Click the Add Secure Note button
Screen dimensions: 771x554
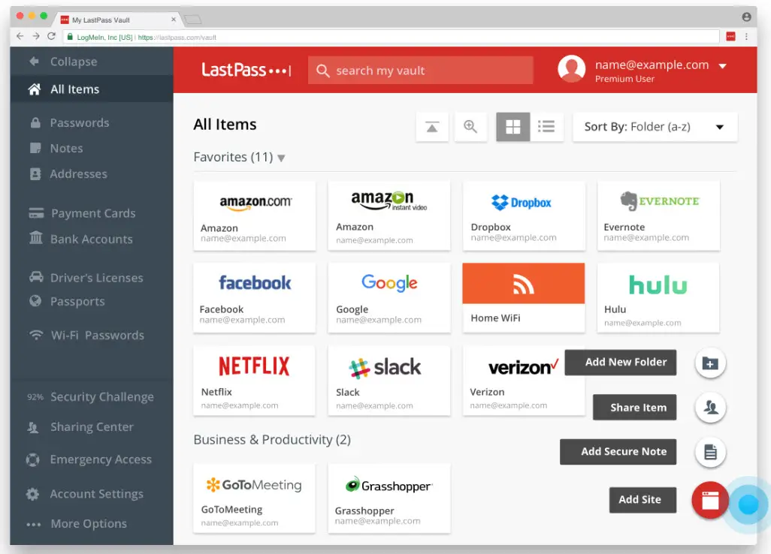click(618, 452)
